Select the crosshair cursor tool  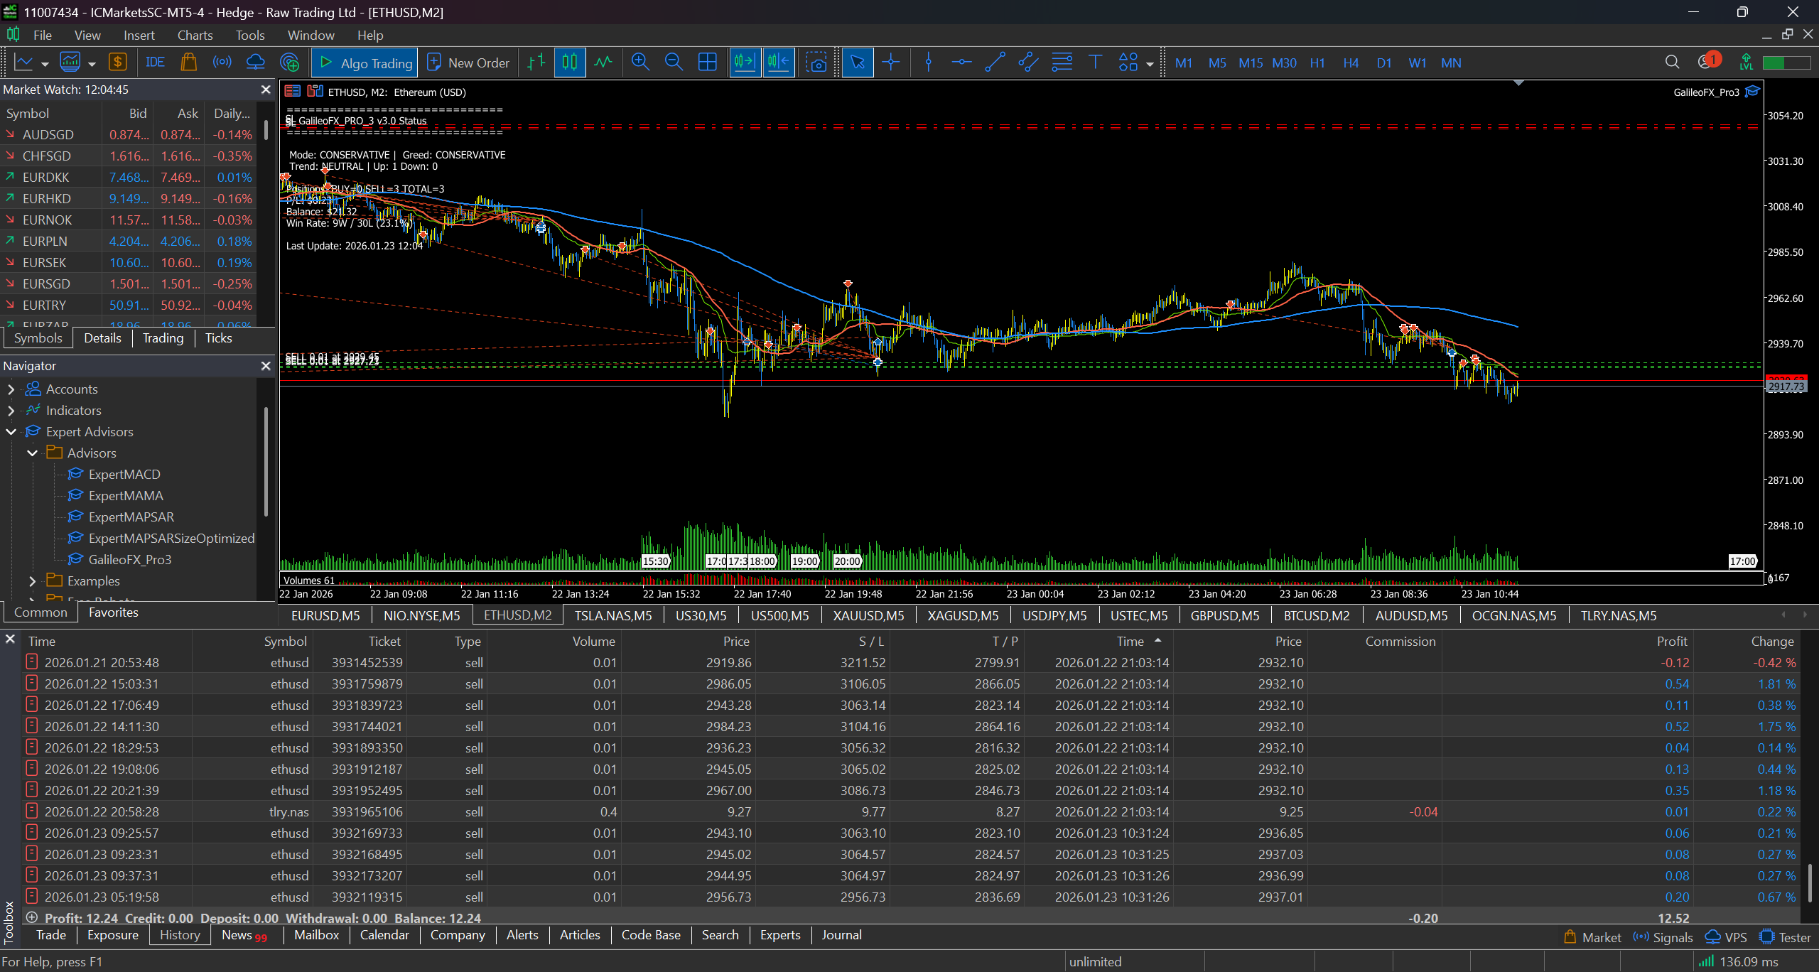(891, 63)
